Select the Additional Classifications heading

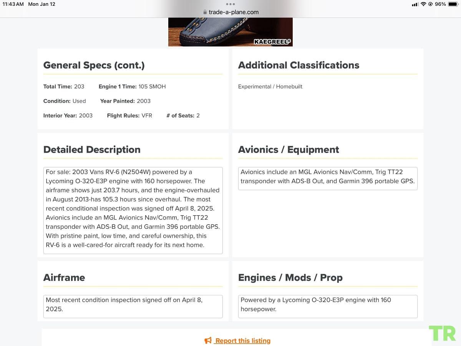(x=298, y=65)
